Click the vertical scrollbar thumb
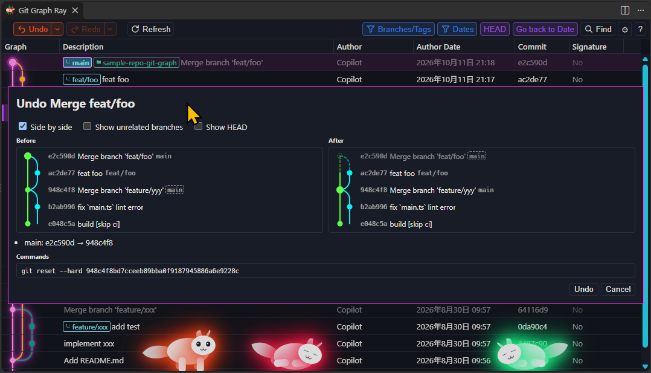Image resolution: width=651 pixels, height=373 pixels. (x=645, y=206)
